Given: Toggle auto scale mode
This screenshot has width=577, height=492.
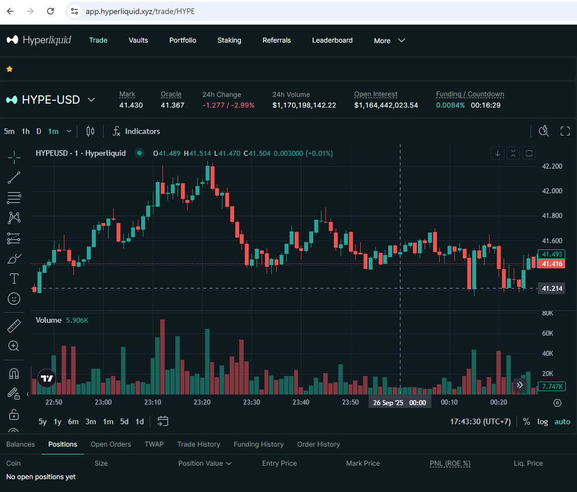Looking at the screenshot, I should pos(562,421).
